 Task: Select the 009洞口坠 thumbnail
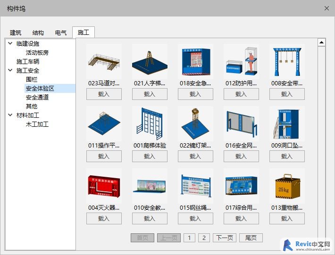click(x=287, y=124)
